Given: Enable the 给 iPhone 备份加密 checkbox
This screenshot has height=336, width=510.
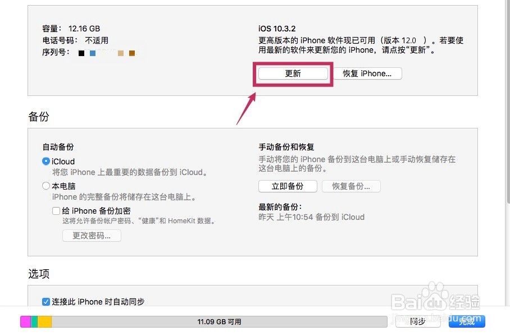Looking at the screenshot, I should pyautogui.click(x=56, y=210).
